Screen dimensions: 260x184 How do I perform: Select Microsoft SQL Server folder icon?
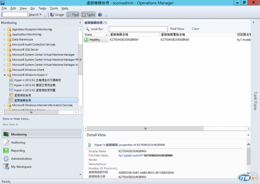click(x=9, y=49)
